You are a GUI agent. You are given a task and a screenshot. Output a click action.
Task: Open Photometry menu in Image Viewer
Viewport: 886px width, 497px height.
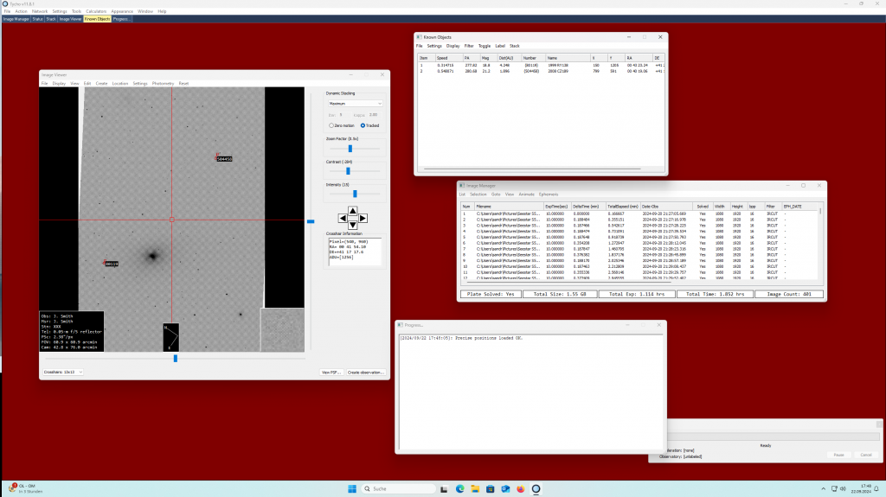point(163,83)
